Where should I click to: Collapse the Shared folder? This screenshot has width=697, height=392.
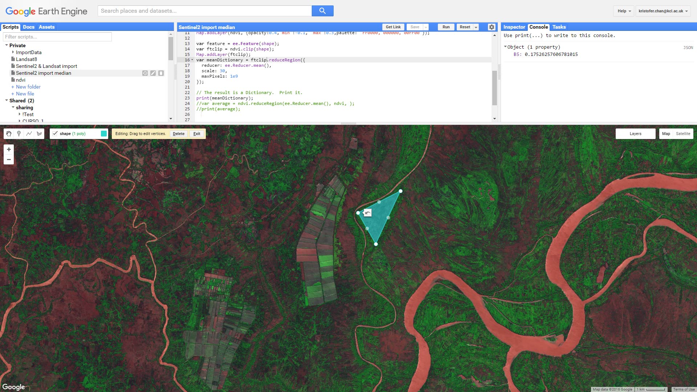[x=7, y=101]
